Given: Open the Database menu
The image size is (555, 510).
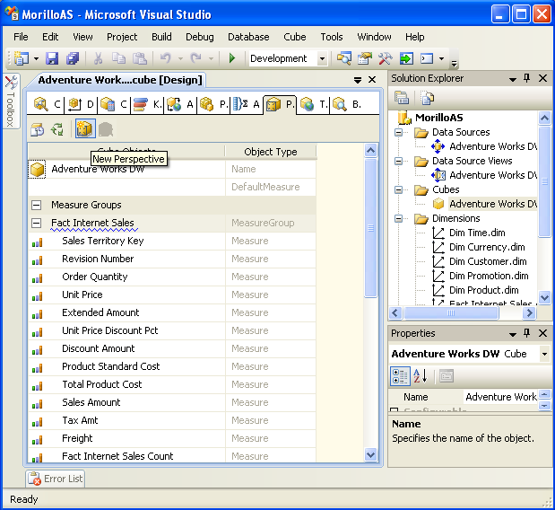Looking at the screenshot, I should (248, 37).
